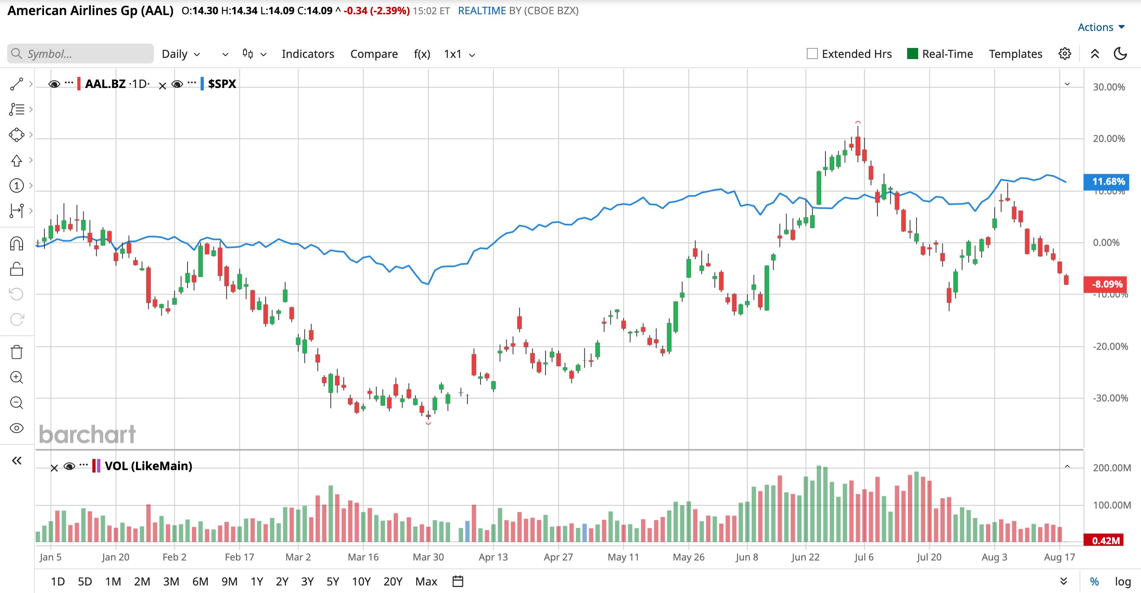Focus the Symbol search field

click(x=80, y=54)
